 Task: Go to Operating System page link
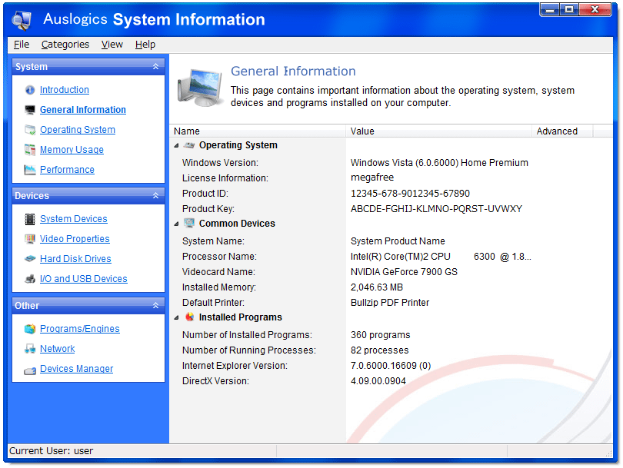coord(78,130)
